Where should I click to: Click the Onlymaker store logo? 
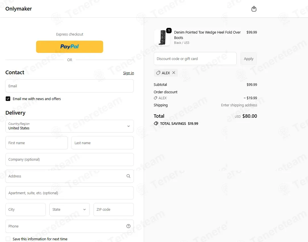point(19,9)
